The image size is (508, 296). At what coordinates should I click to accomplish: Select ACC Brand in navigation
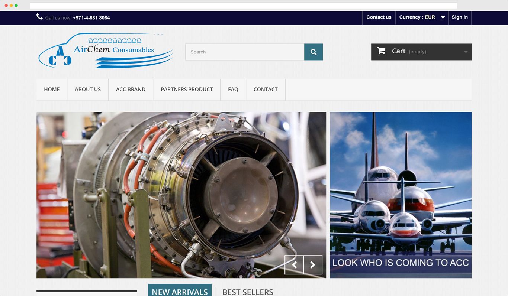131,90
